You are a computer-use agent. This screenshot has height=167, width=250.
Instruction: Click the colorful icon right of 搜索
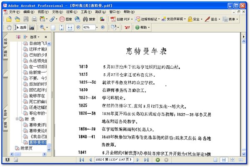pyautogui.click(x=102, y=19)
